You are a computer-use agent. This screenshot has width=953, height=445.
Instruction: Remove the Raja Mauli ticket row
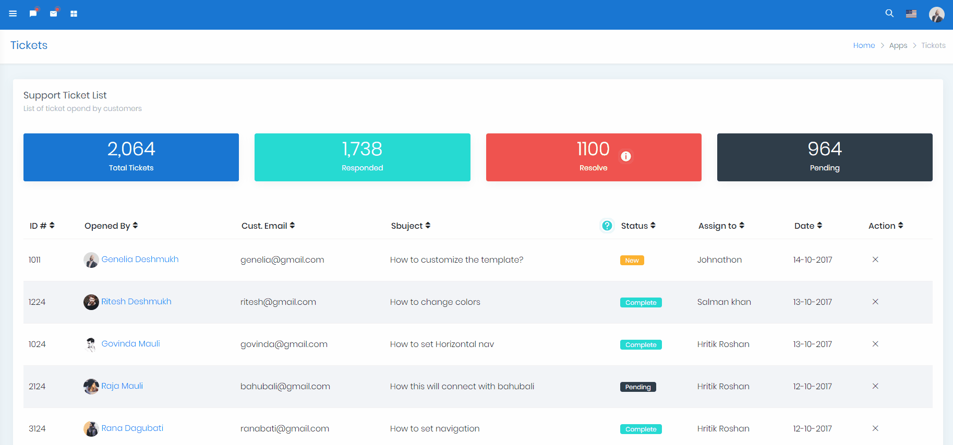point(875,386)
